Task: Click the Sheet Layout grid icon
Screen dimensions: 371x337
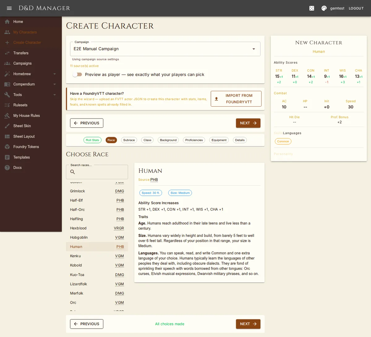Action: [x=7, y=137]
